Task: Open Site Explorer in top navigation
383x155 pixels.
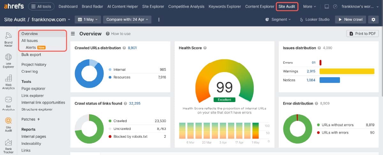Action: point(153,6)
